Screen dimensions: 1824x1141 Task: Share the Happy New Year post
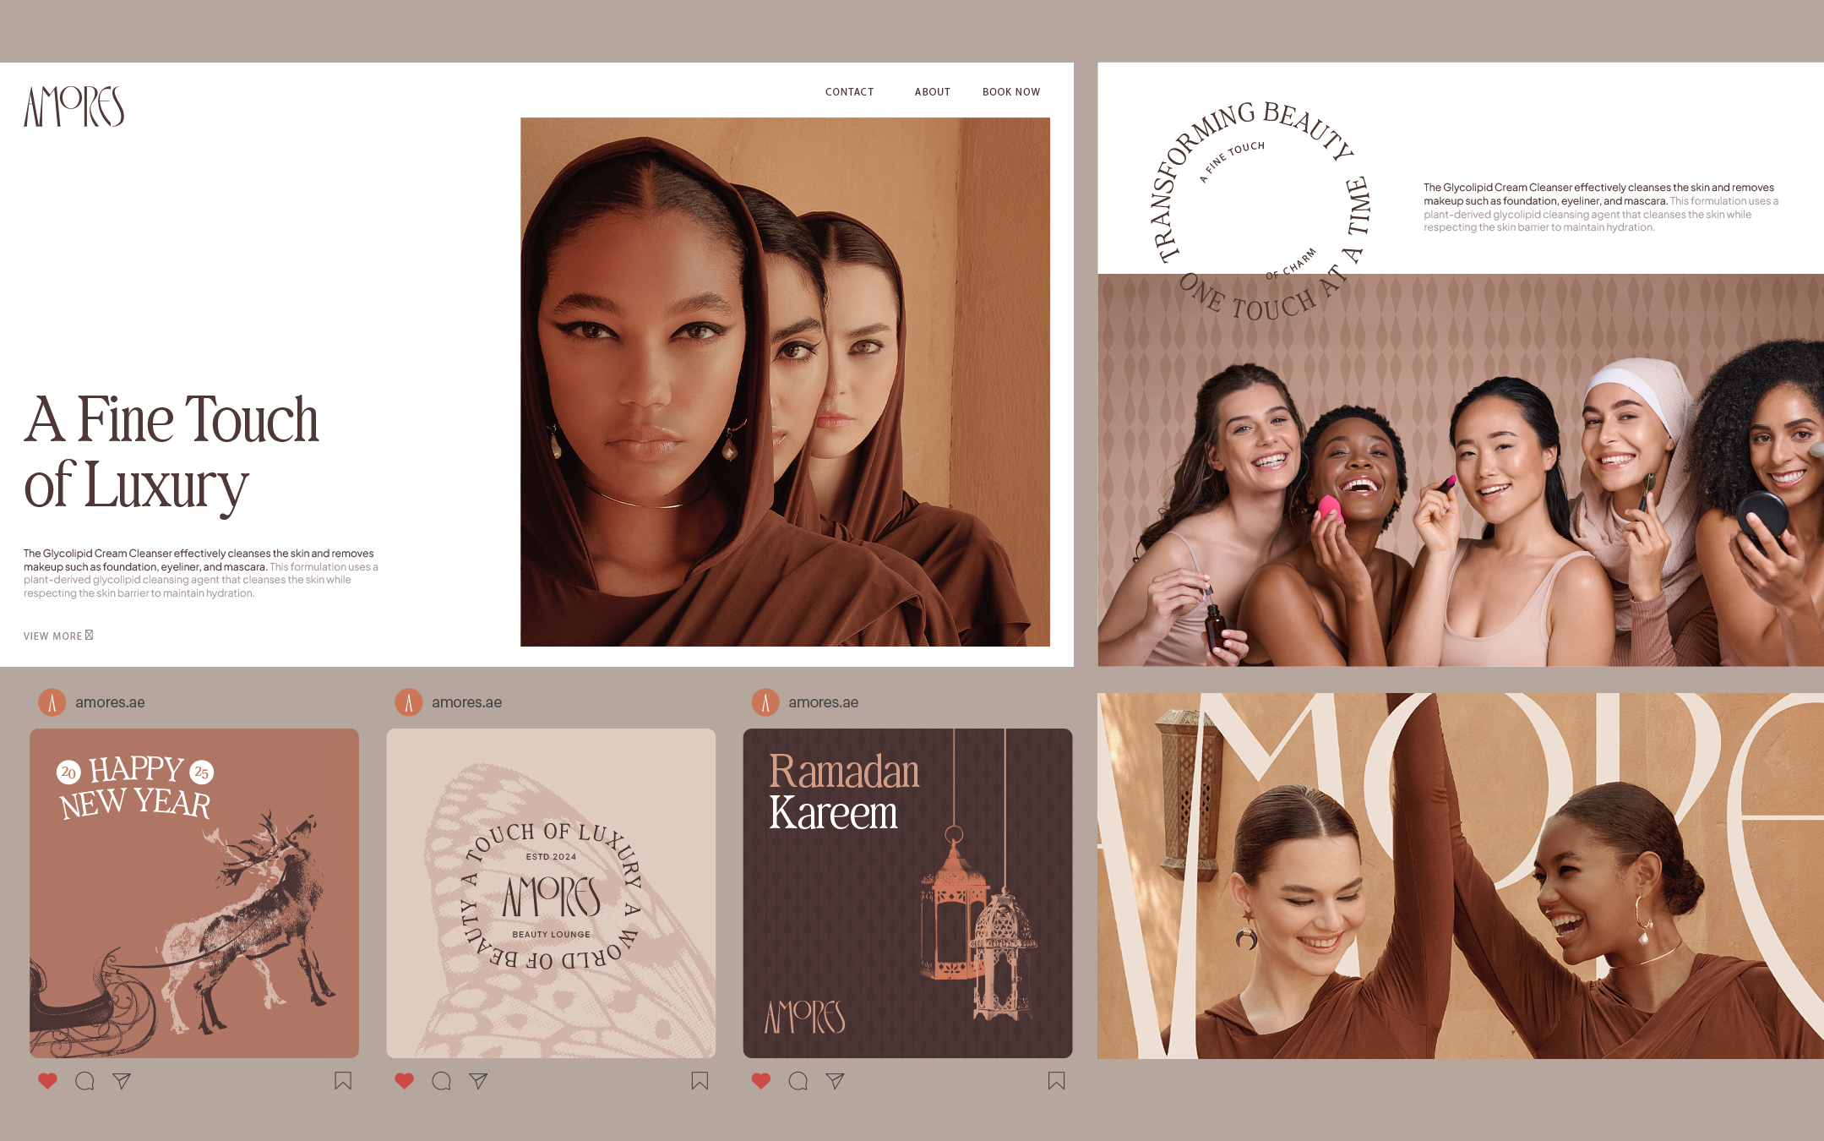(x=122, y=1080)
